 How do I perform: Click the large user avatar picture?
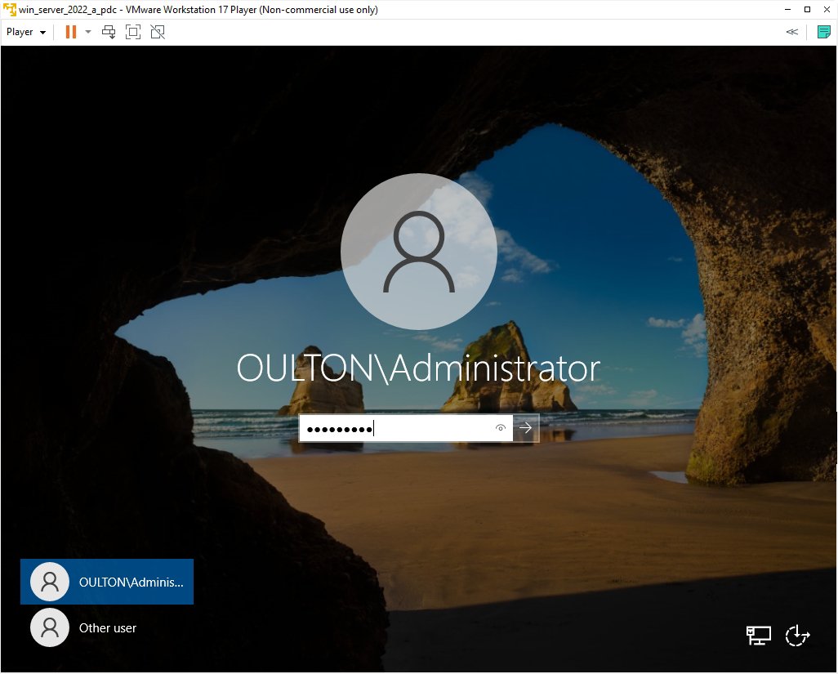coord(418,252)
